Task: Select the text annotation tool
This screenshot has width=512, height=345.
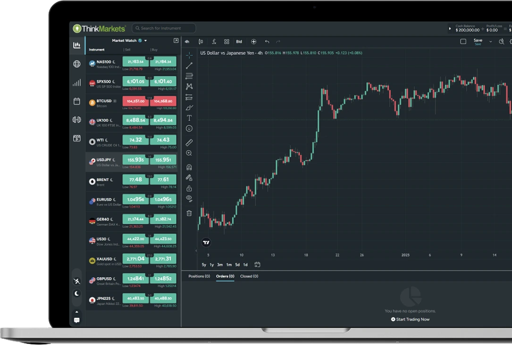Action: coord(189,118)
